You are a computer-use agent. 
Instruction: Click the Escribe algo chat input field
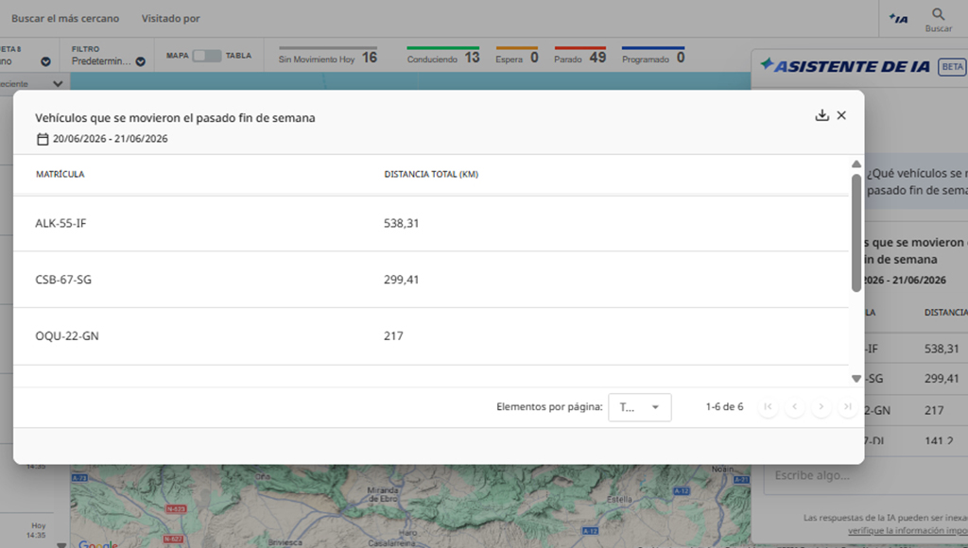864,476
